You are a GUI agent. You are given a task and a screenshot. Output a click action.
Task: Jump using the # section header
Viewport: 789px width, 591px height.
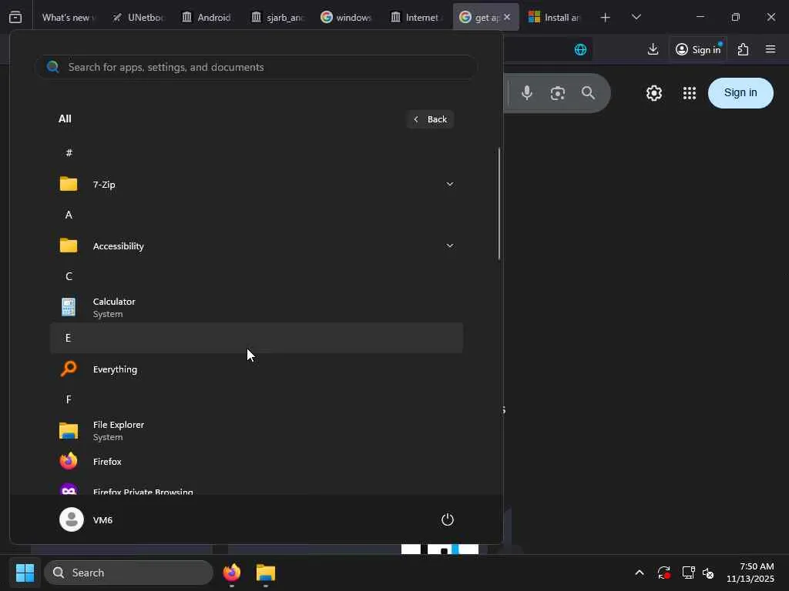pos(257,153)
